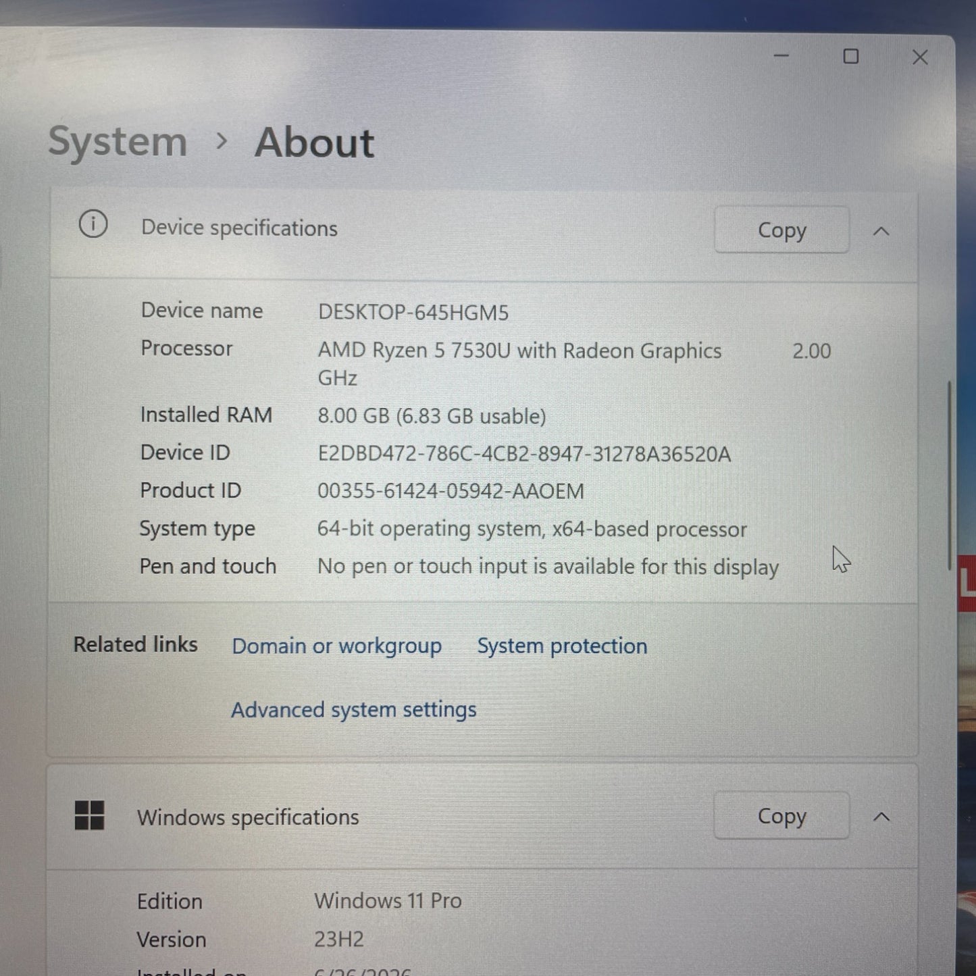Click the Device name label
The height and width of the screenshot is (976, 976).
click(x=201, y=310)
